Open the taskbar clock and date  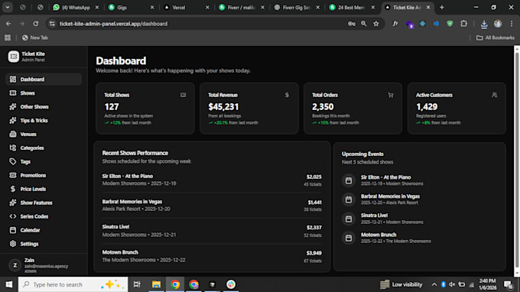[x=487, y=284]
